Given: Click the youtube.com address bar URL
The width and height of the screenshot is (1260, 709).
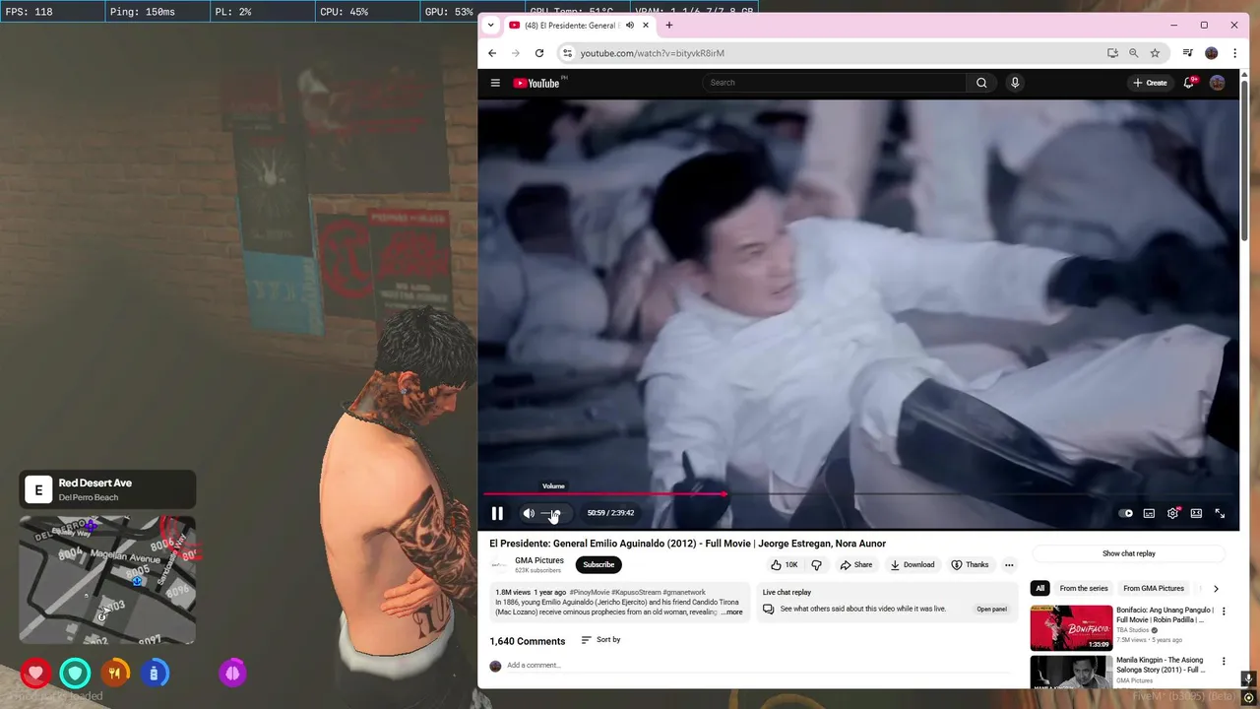Looking at the screenshot, I should coord(652,53).
